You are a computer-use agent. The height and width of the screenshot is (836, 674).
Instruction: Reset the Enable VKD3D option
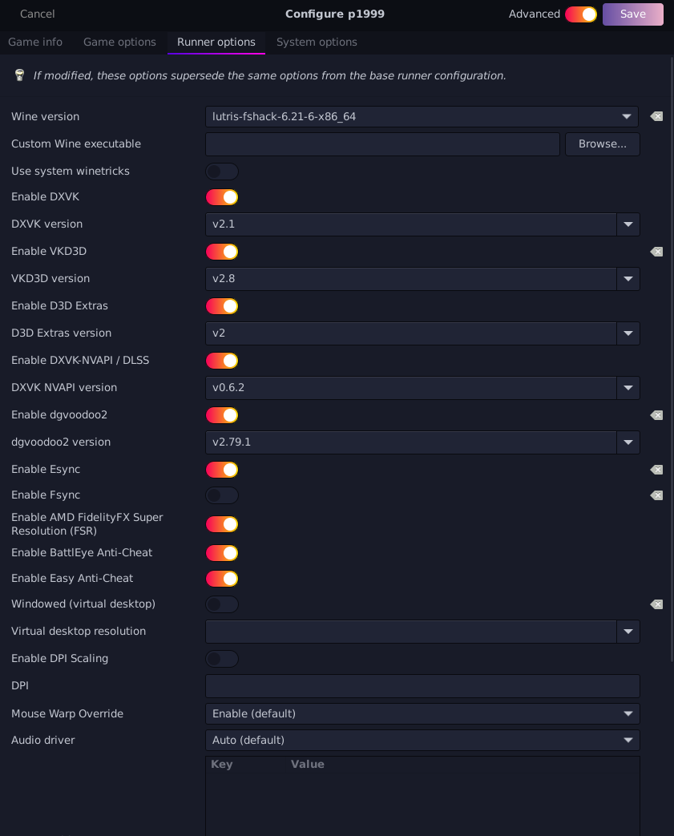[656, 252]
